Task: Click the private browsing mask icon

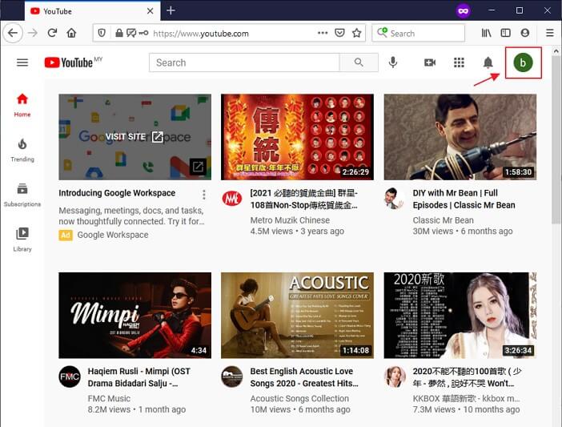Action: click(463, 10)
